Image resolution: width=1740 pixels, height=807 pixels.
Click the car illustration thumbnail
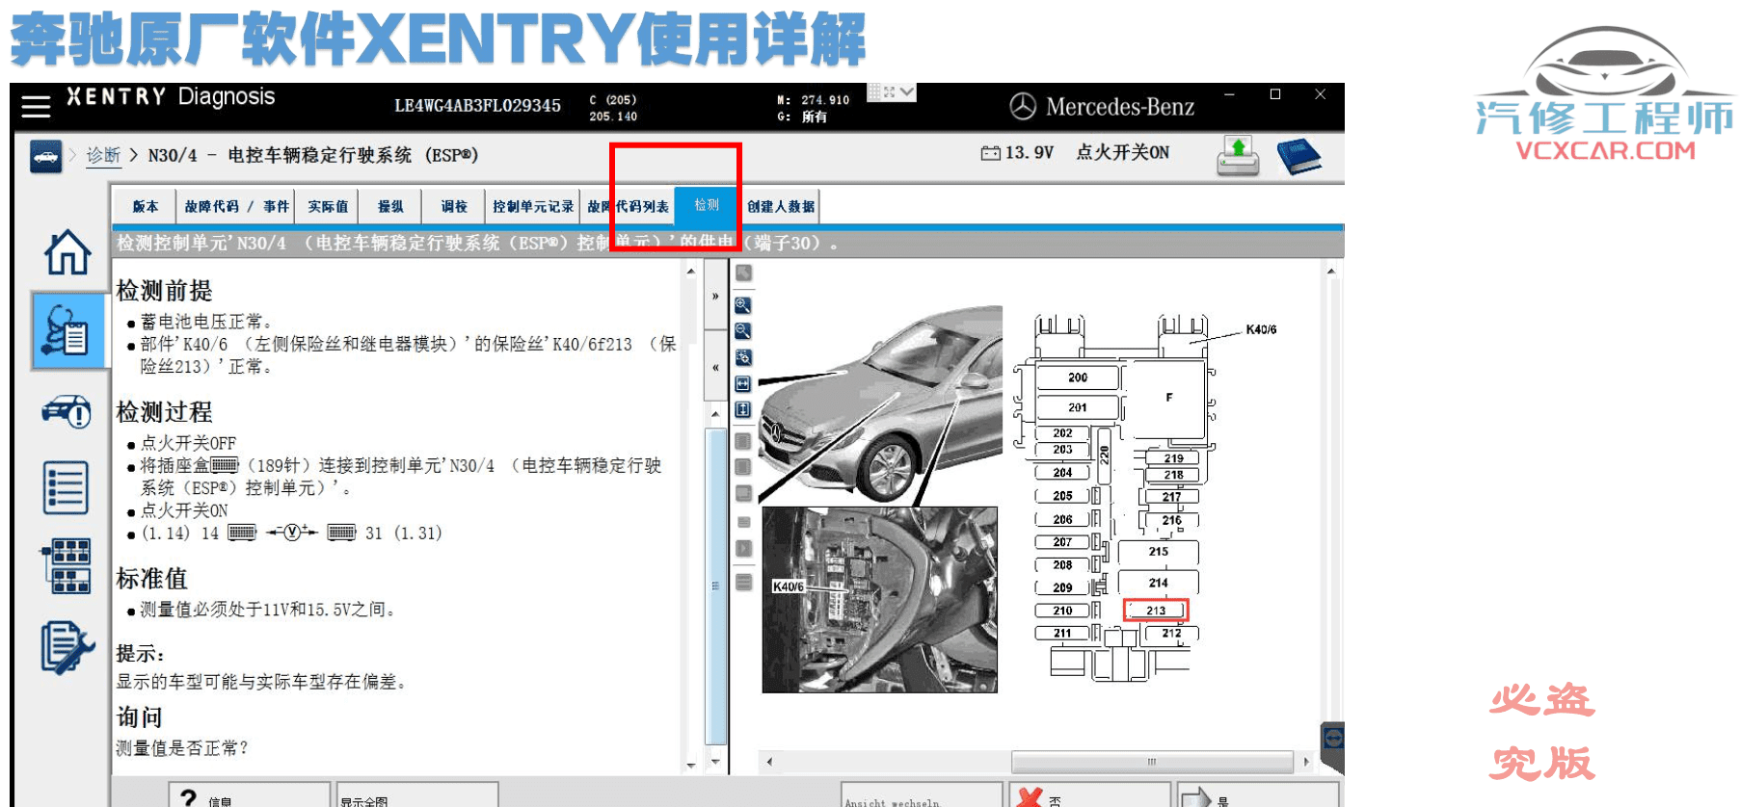click(x=880, y=404)
